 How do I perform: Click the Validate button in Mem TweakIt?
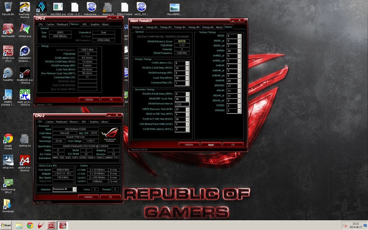point(189,145)
